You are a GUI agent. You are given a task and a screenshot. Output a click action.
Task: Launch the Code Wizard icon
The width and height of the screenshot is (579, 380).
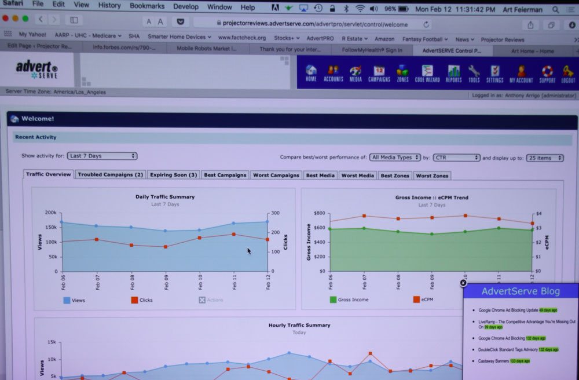click(x=427, y=74)
